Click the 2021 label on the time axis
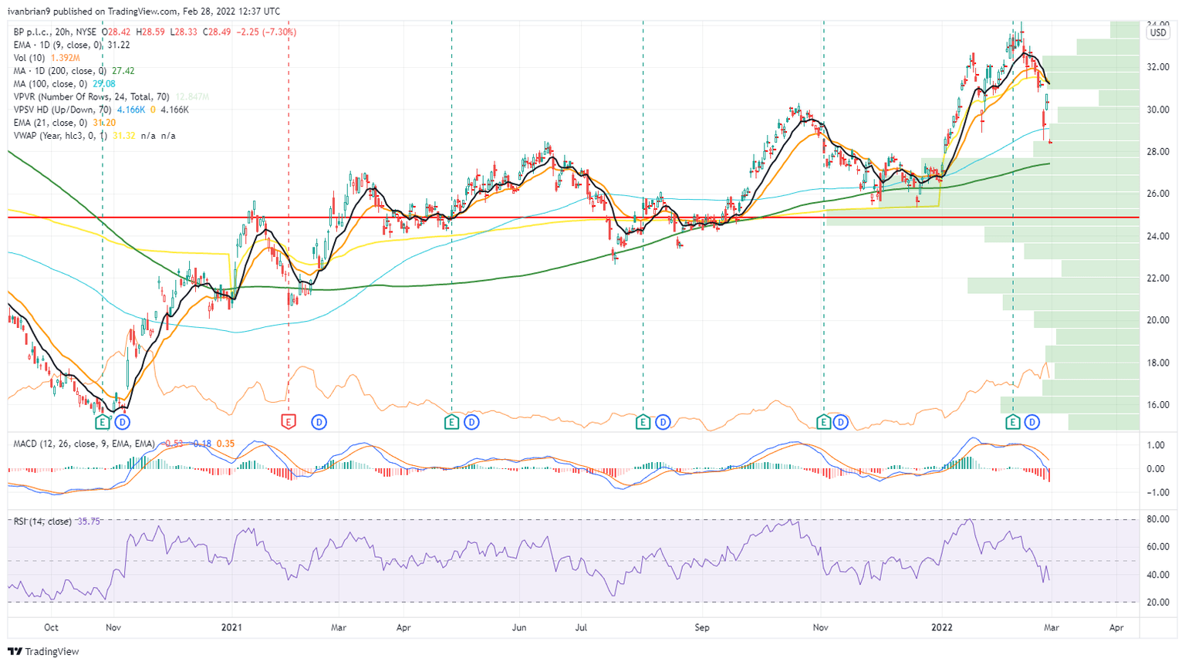Screen dimensions: 1185x665 (x=231, y=628)
